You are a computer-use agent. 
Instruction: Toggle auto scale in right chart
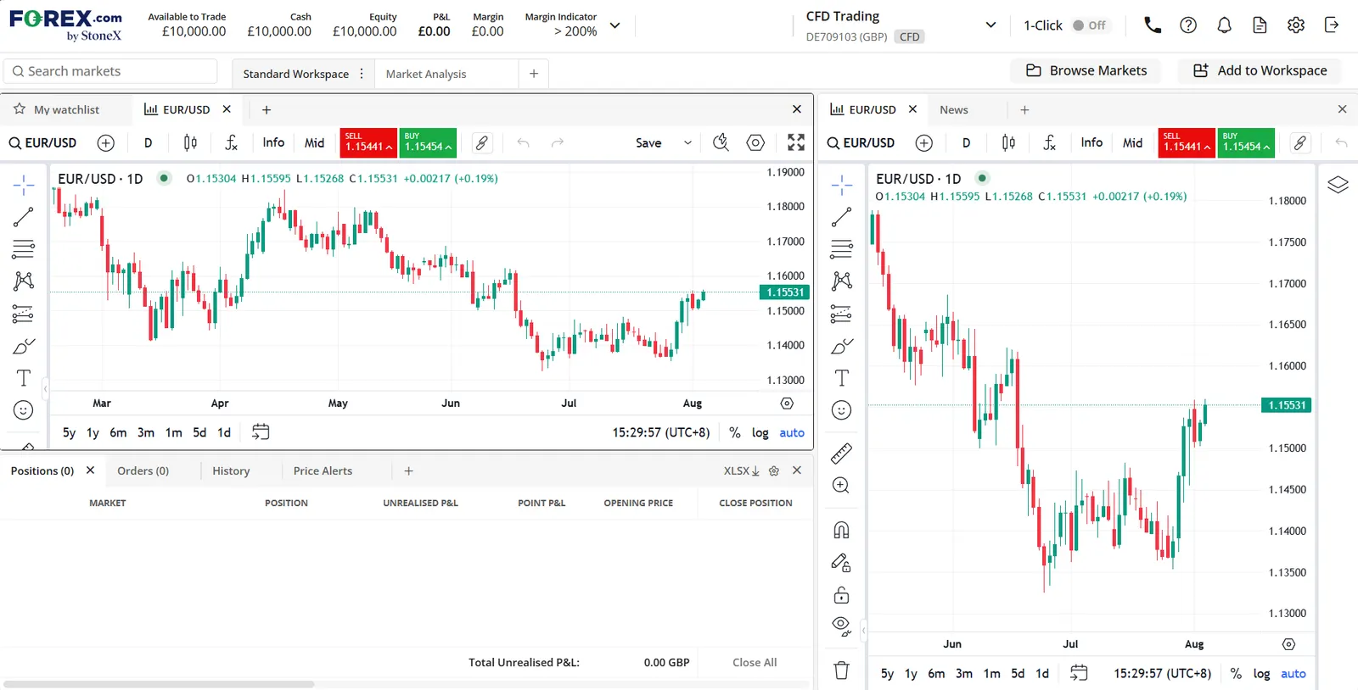[x=1293, y=674]
